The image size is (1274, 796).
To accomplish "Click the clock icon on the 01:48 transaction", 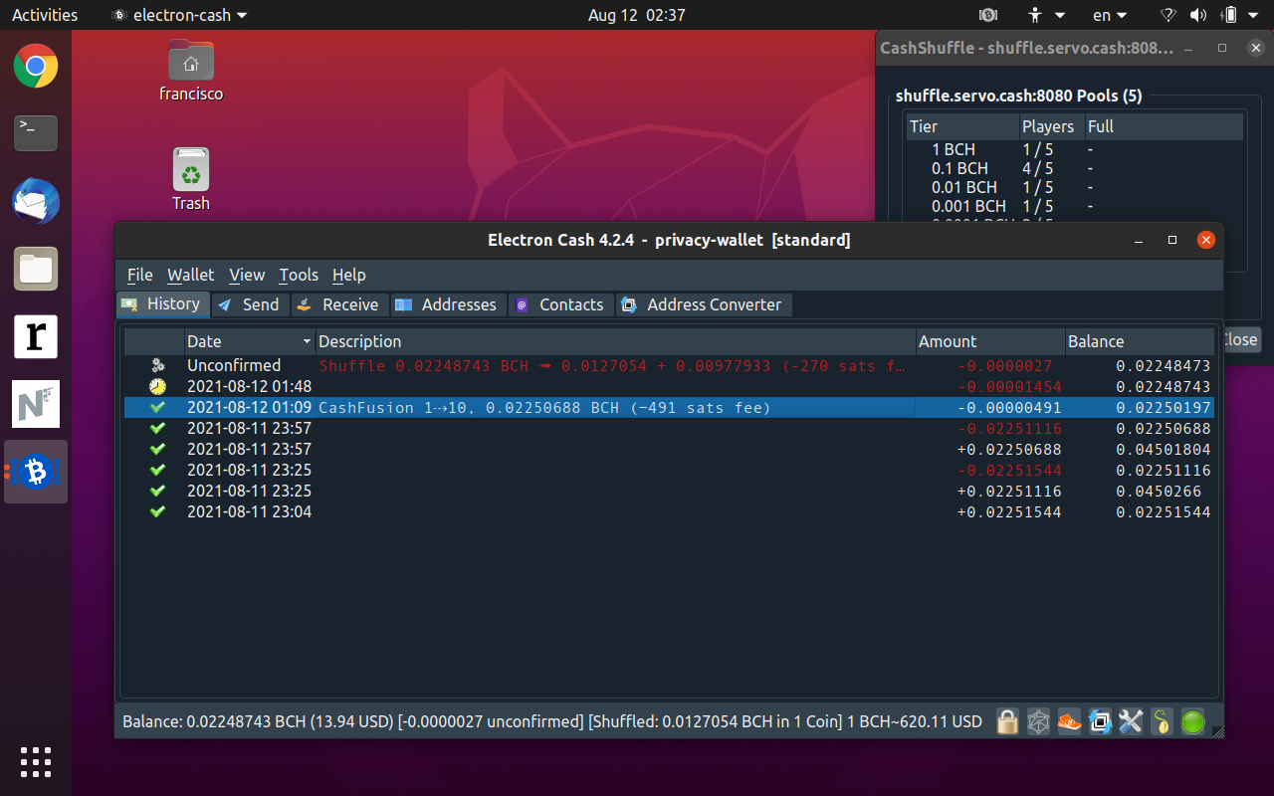I will tap(157, 387).
